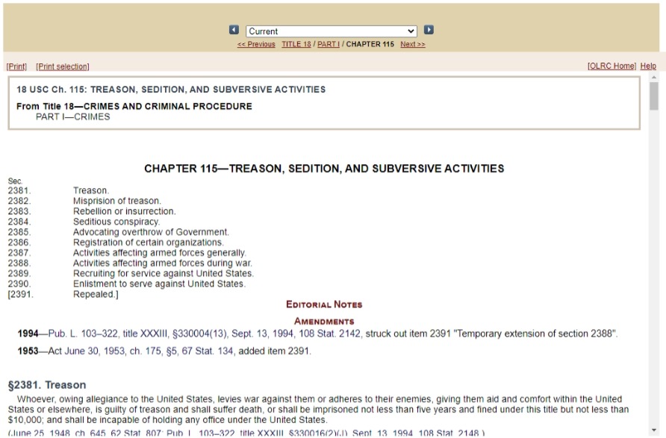666x438 pixels.
Task: Click Enlistment to serve against United States
Action: click(159, 284)
